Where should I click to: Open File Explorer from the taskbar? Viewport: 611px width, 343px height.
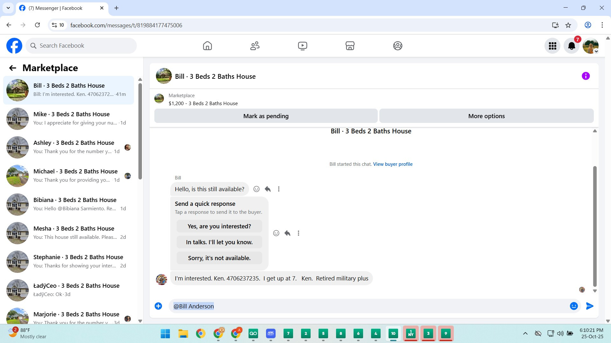click(x=183, y=333)
